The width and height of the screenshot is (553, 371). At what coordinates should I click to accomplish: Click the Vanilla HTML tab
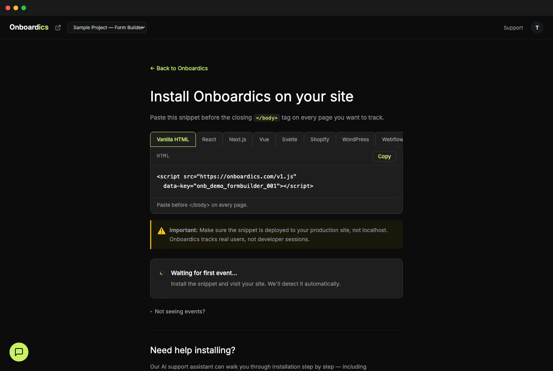click(173, 139)
